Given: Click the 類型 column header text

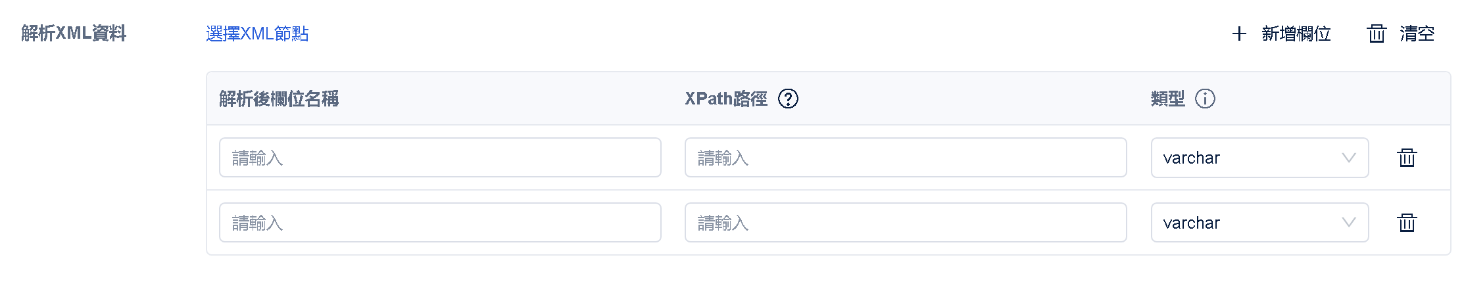Looking at the screenshot, I should pyautogui.click(x=1167, y=99).
